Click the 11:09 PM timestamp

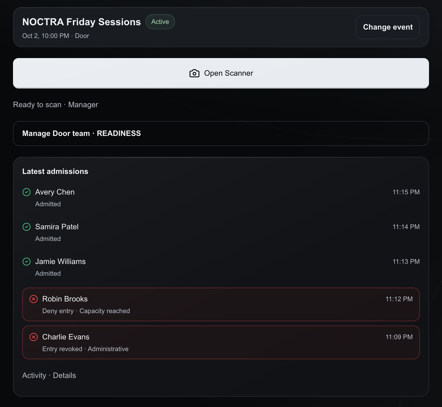click(399, 337)
